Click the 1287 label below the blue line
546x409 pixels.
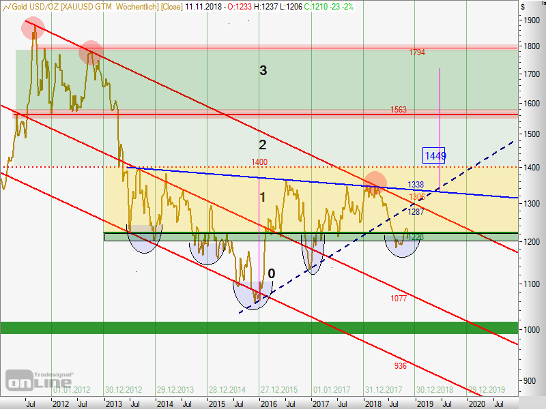(x=416, y=211)
